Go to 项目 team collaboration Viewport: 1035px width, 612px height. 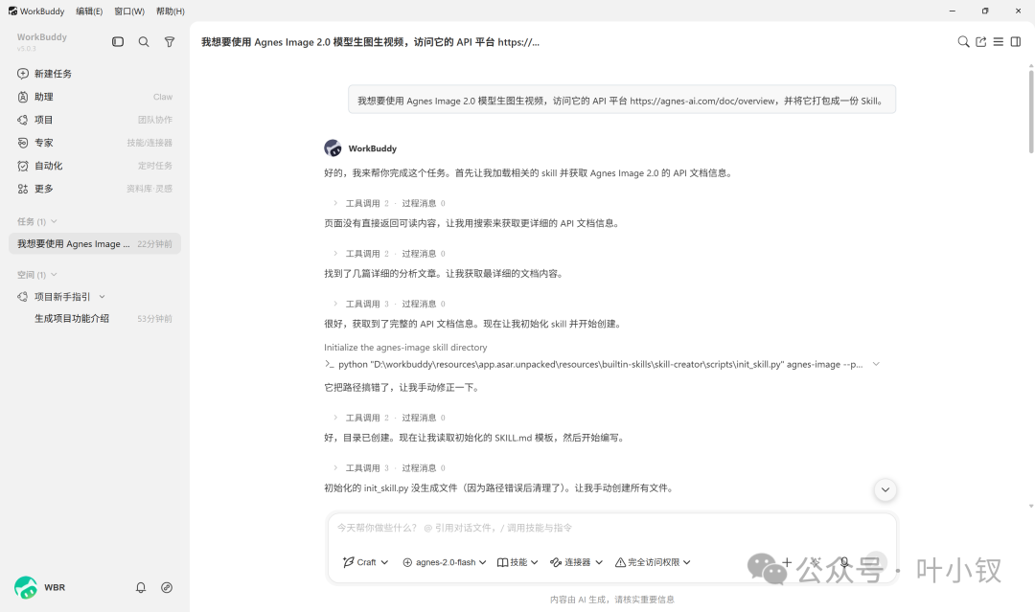point(94,120)
